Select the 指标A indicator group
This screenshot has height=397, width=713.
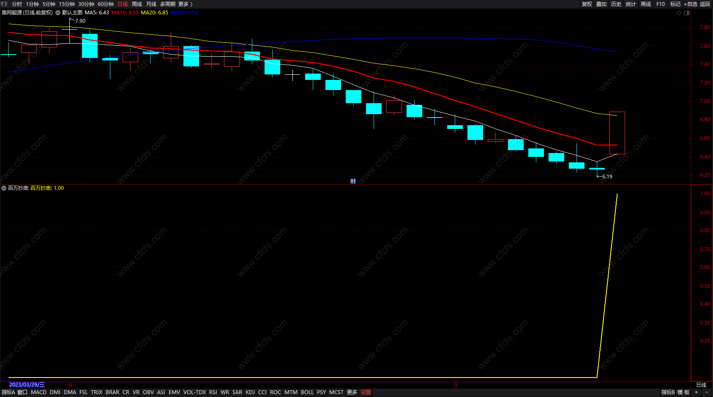point(8,392)
